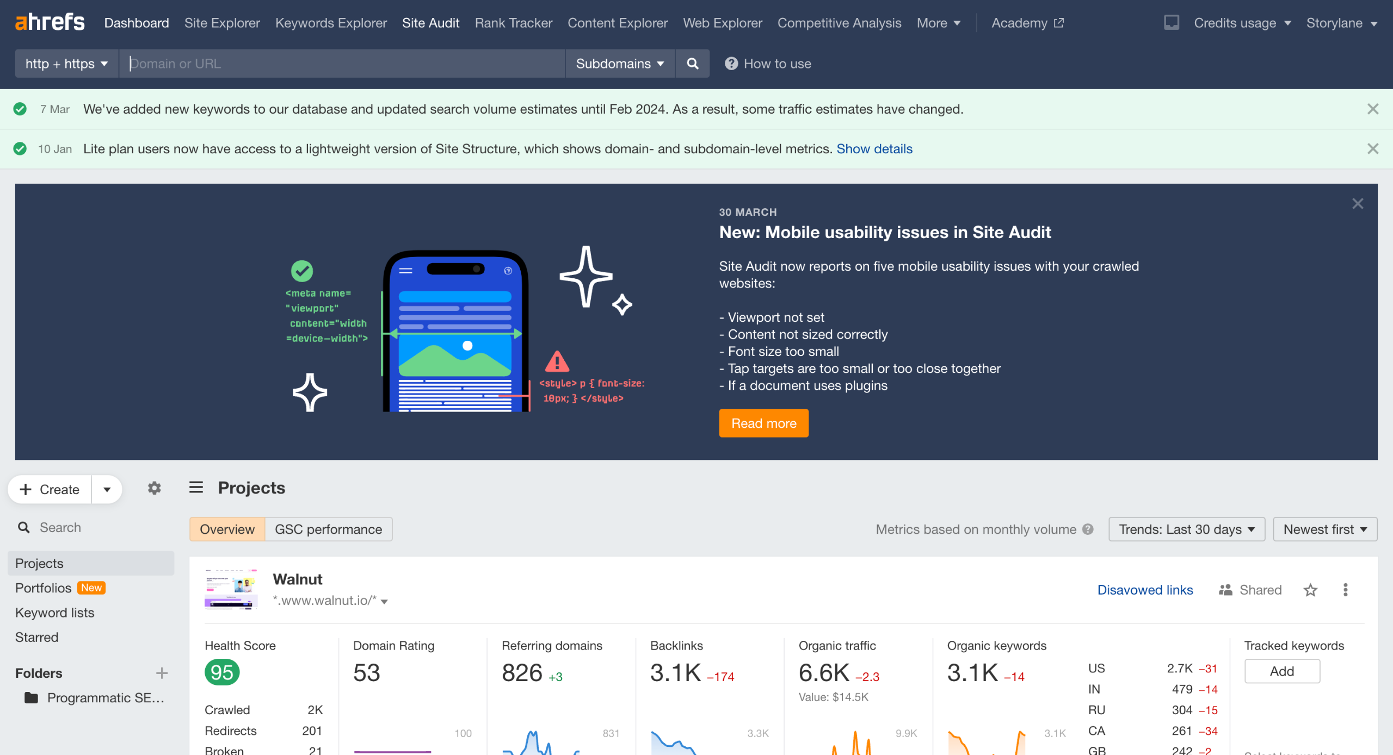The height and width of the screenshot is (755, 1393).
Task: Expand the More menu
Action: coord(938,23)
